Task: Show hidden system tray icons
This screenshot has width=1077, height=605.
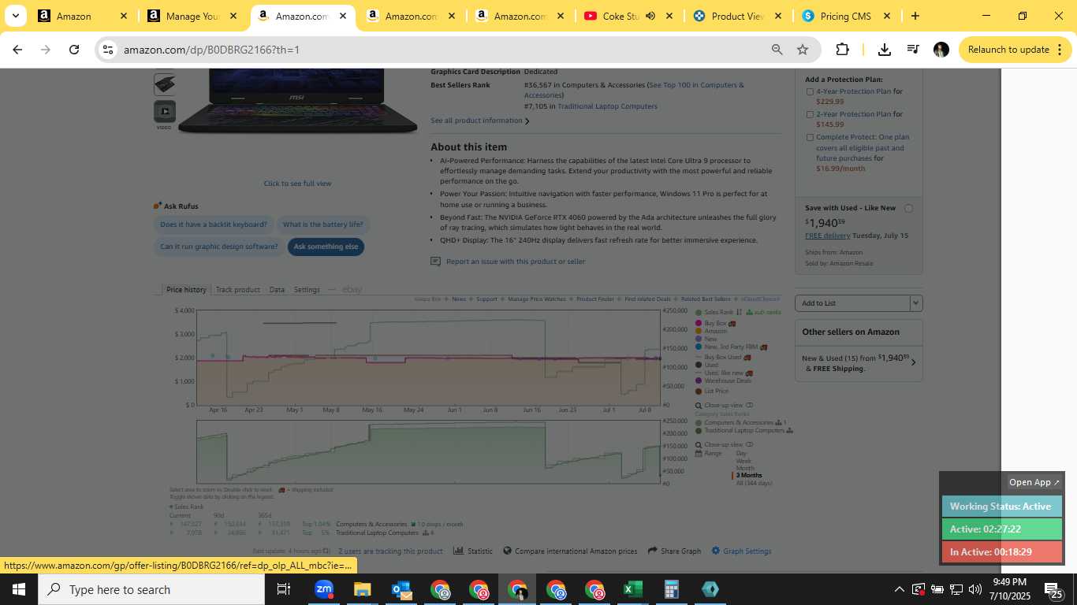Action: pyautogui.click(x=899, y=589)
